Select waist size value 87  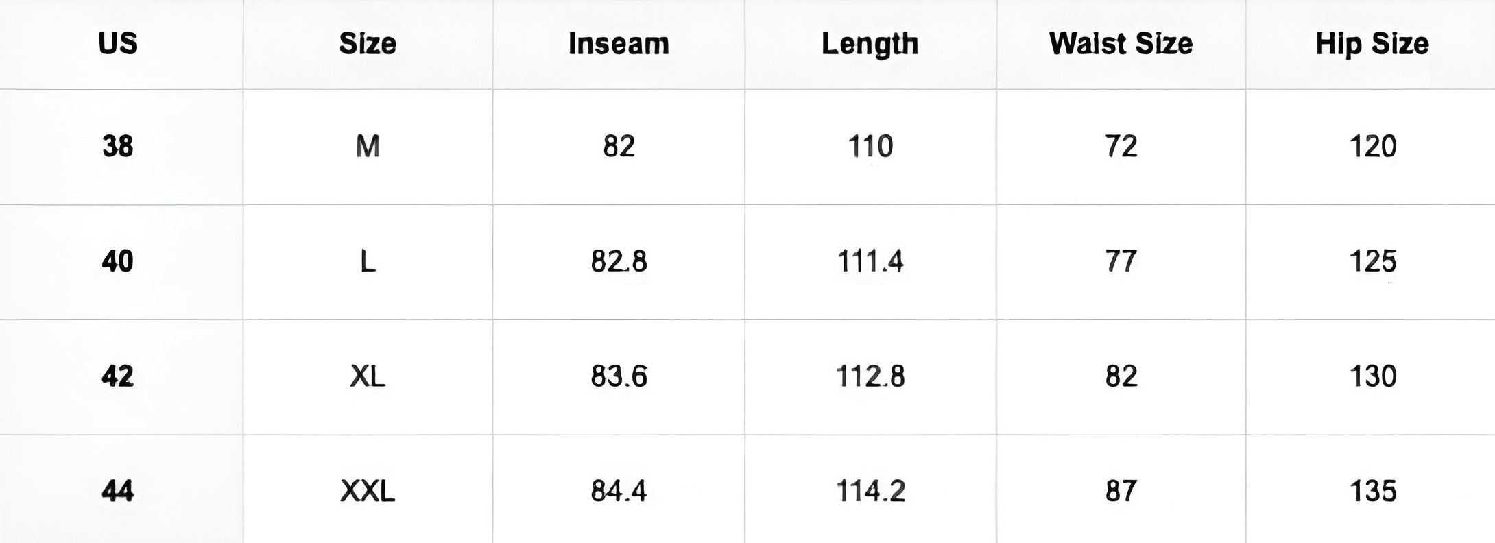pyautogui.click(x=1121, y=491)
